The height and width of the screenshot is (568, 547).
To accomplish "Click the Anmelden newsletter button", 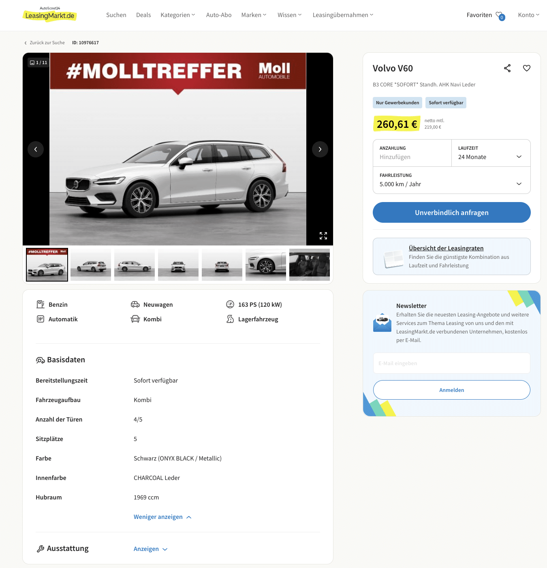I will (x=452, y=390).
